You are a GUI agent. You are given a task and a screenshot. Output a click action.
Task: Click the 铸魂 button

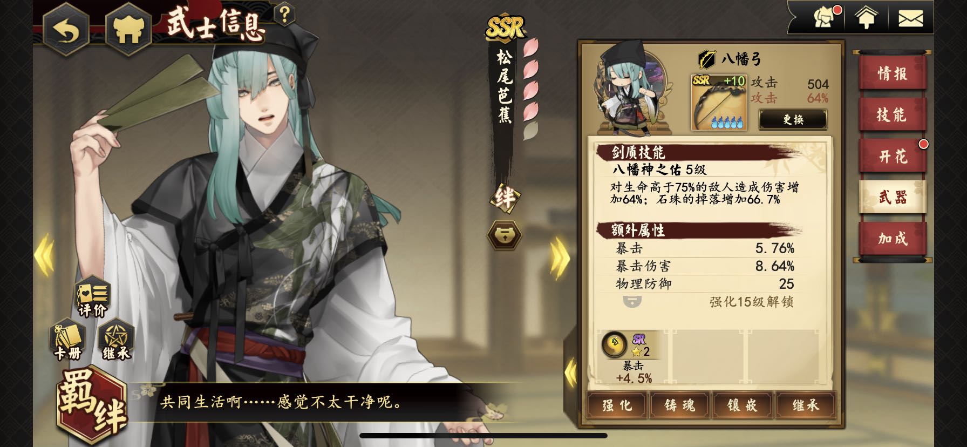click(680, 405)
